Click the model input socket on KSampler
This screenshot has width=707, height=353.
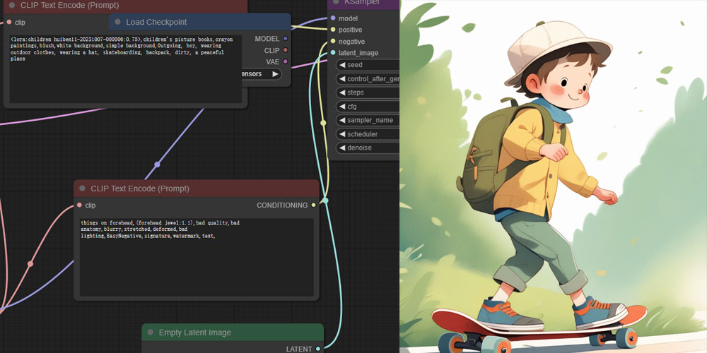tap(333, 18)
